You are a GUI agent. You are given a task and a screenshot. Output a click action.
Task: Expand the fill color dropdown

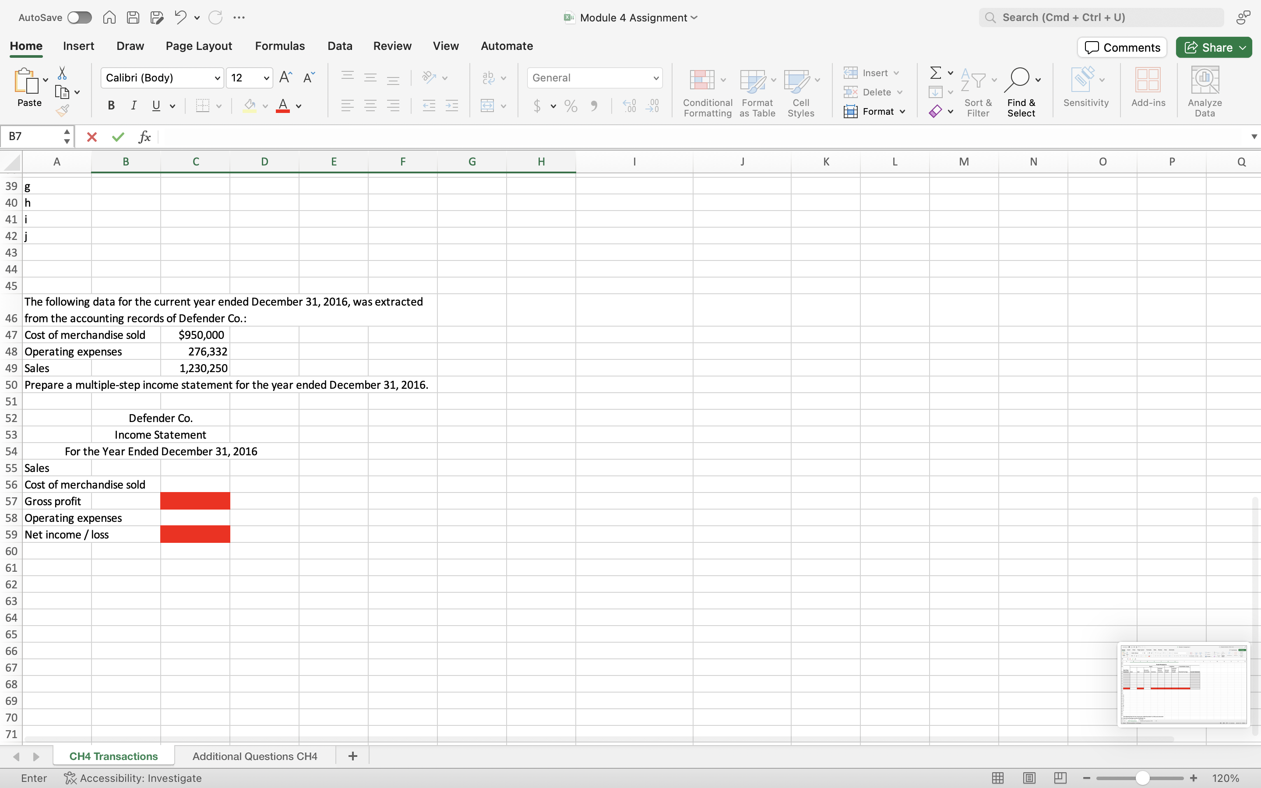[265, 106]
